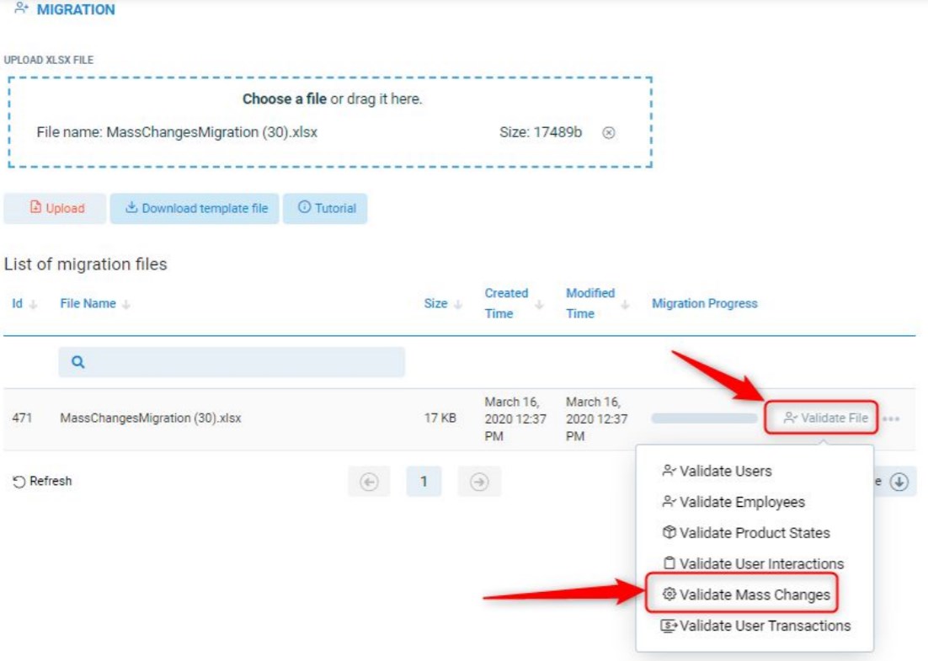Viewport: 928px width, 661px height.
Task: Open the Tutorial button
Action: [326, 208]
